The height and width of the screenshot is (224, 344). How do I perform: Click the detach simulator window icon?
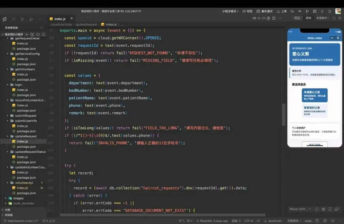pos(336,209)
